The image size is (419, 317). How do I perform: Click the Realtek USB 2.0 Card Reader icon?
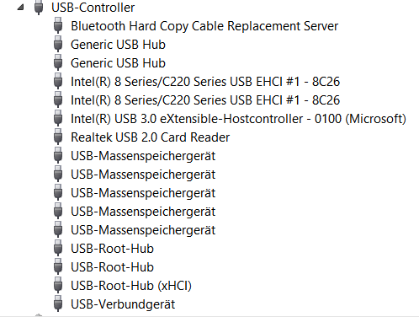58,137
